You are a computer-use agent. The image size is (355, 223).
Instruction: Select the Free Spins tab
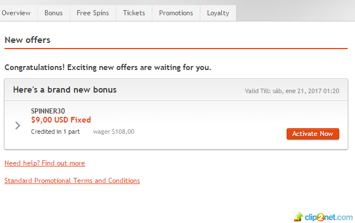point(93,13)
